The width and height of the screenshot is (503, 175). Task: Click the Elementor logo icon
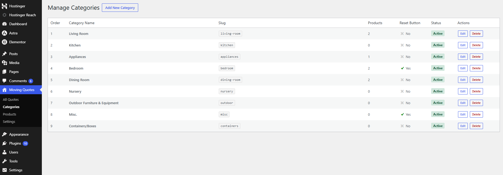pyautogui.click(x=4, y=42)
